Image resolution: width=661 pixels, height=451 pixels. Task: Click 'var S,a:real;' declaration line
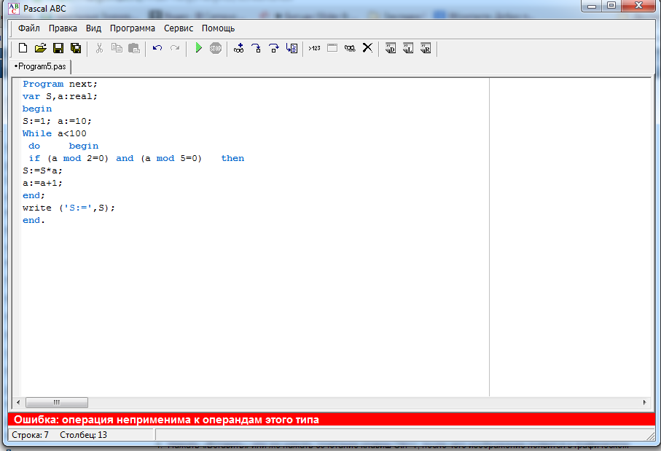[x=60, y=96]
